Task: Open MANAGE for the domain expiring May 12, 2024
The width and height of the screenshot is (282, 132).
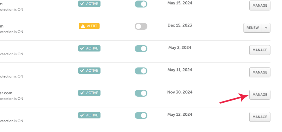Action: pyautogui.click(x=260, y=117)
